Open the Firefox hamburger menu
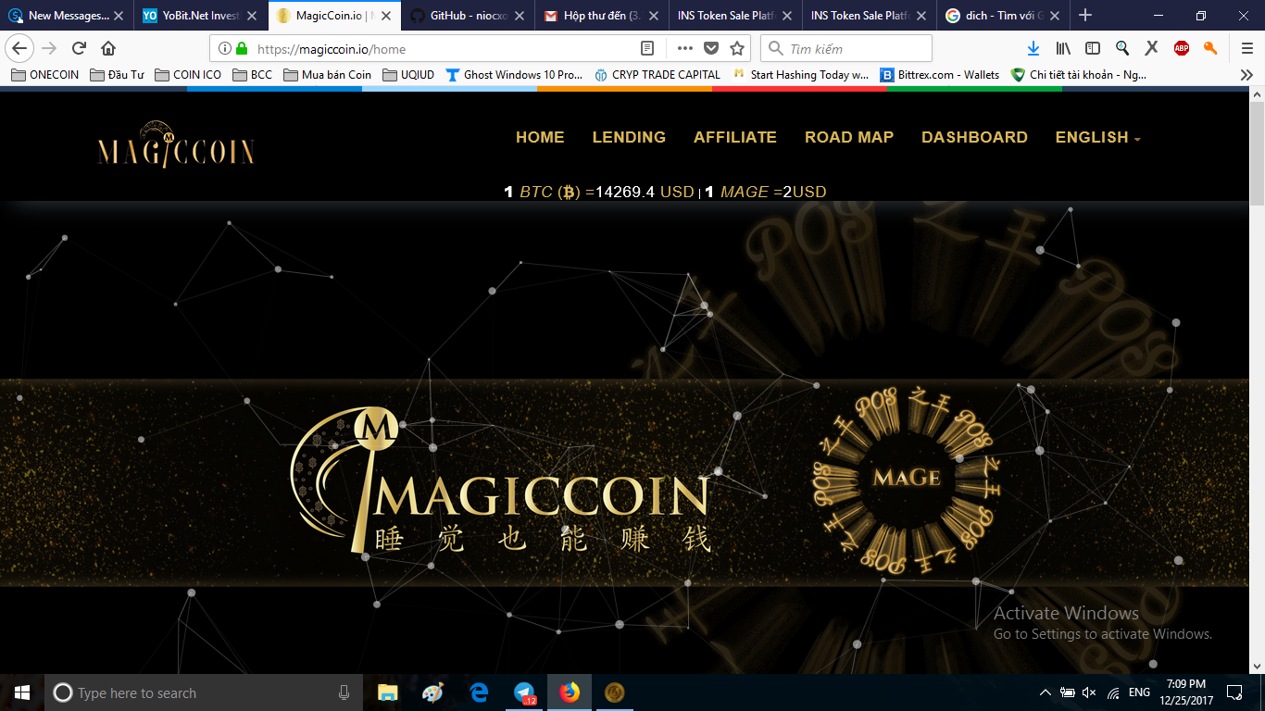The height and width of the screenshot is (711, 1265). 1247,48
